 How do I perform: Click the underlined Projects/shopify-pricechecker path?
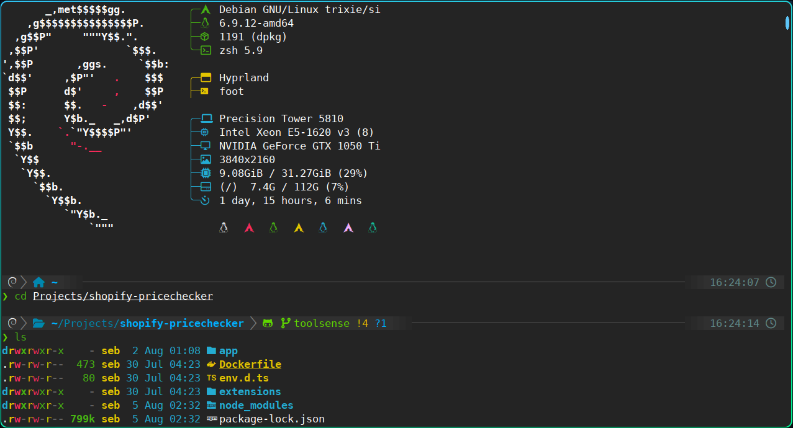tap(123, 296)
